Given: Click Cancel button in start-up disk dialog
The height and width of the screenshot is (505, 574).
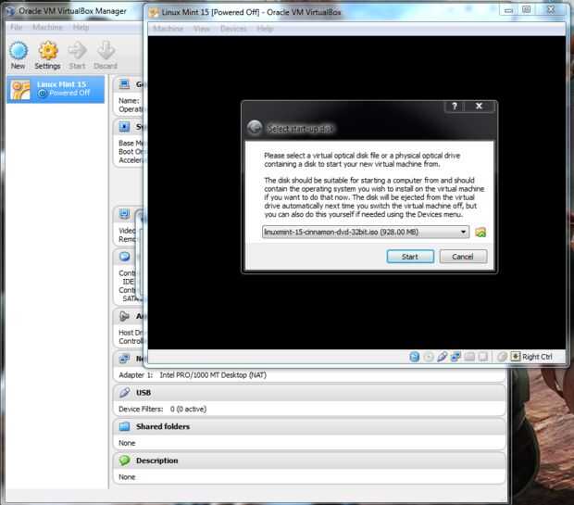Looking at the screenshot, I should coord(463,257).
